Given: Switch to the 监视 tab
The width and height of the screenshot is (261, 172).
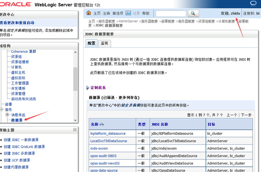Looking at the screenshot, I should tap(105, 43).
